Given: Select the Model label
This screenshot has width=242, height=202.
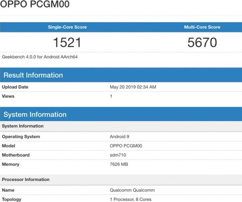Looking at the screenshot, I should pyautogui.click(x=8, y=146).
